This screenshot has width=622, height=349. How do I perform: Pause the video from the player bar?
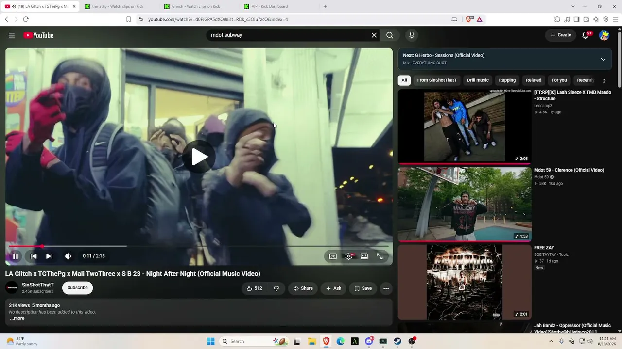point(15,256)
